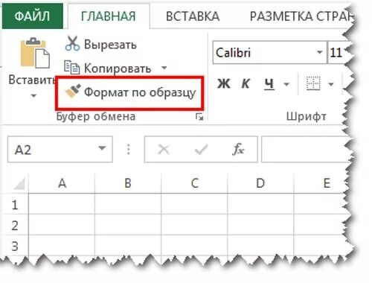Click the formula bar confirm checkmark
Screen dimensions: 372x283
201,150
